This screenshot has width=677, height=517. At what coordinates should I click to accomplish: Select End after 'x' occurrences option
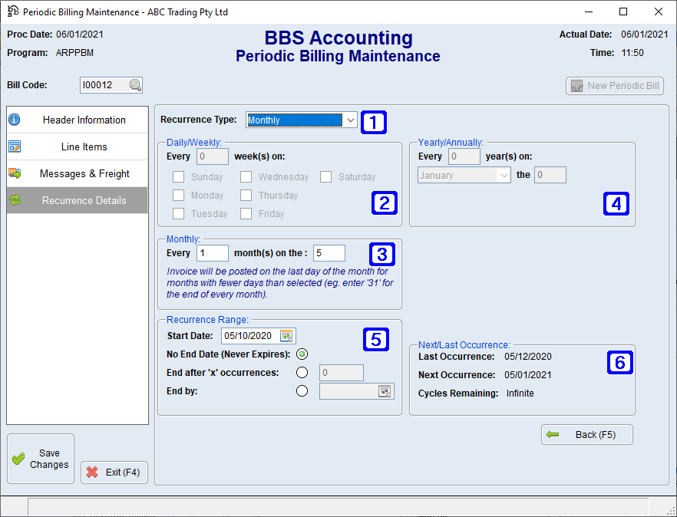302,372
